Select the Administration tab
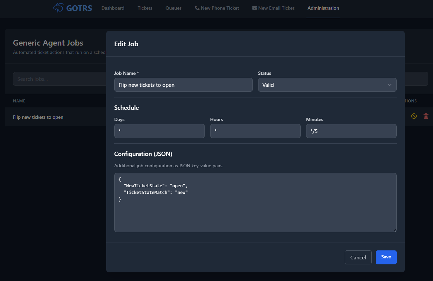 tap(323, 8)
